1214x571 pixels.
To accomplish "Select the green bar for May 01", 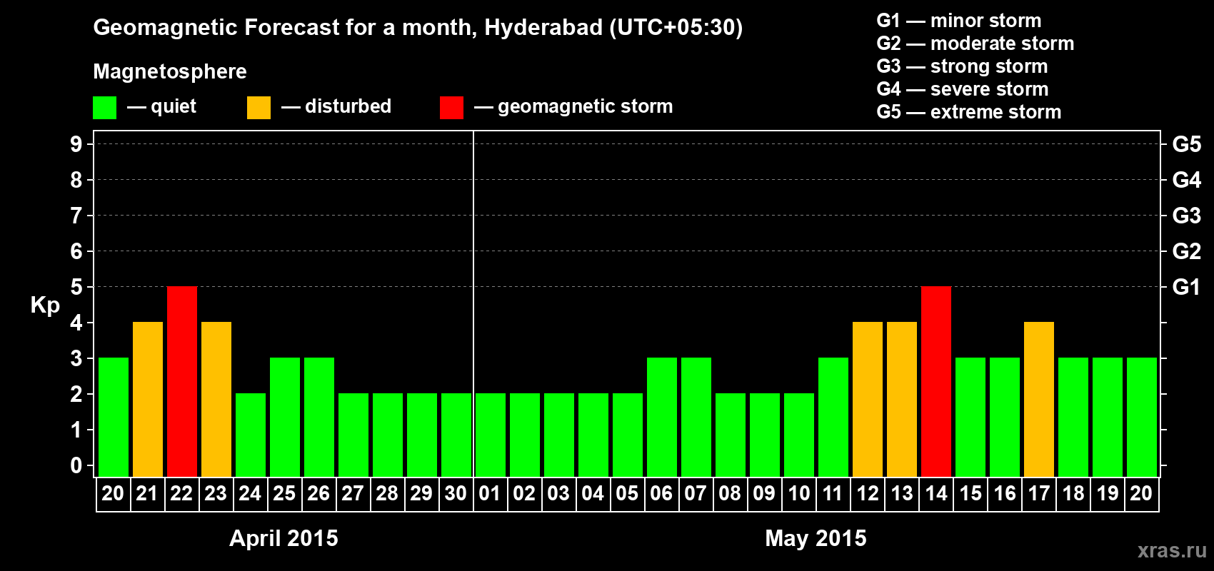I will tap(491, 435).
